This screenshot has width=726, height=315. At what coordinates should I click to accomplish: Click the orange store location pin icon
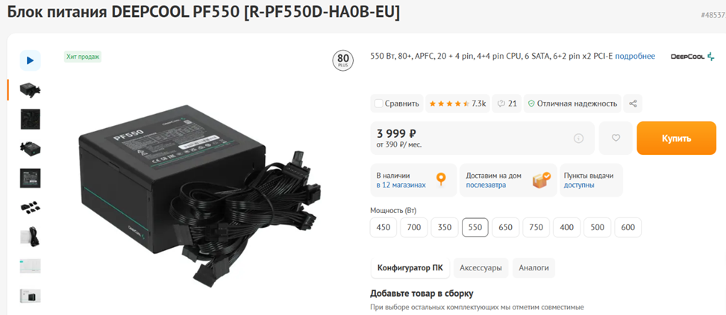[442, 179]
